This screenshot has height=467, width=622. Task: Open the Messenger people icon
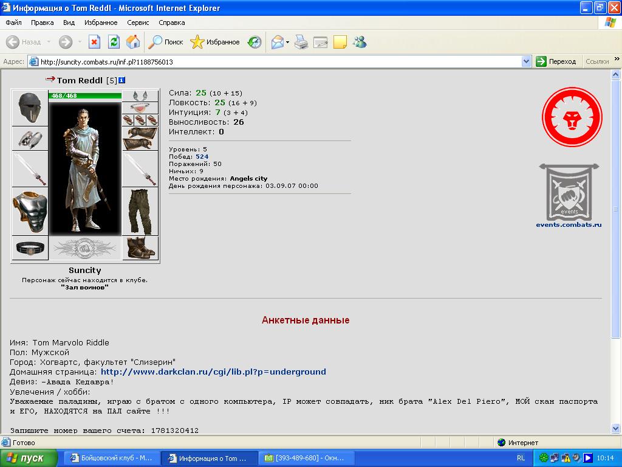click(x=360, y=42)
